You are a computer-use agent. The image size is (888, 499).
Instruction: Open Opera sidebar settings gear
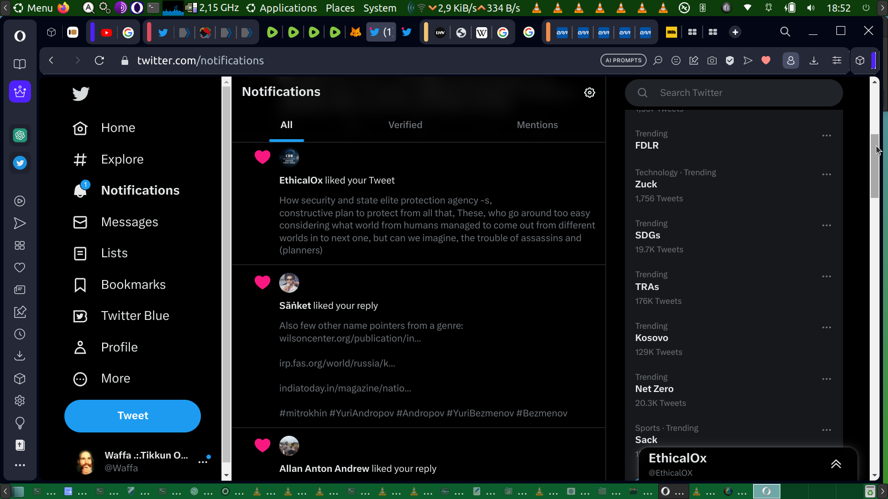[20, 401]
